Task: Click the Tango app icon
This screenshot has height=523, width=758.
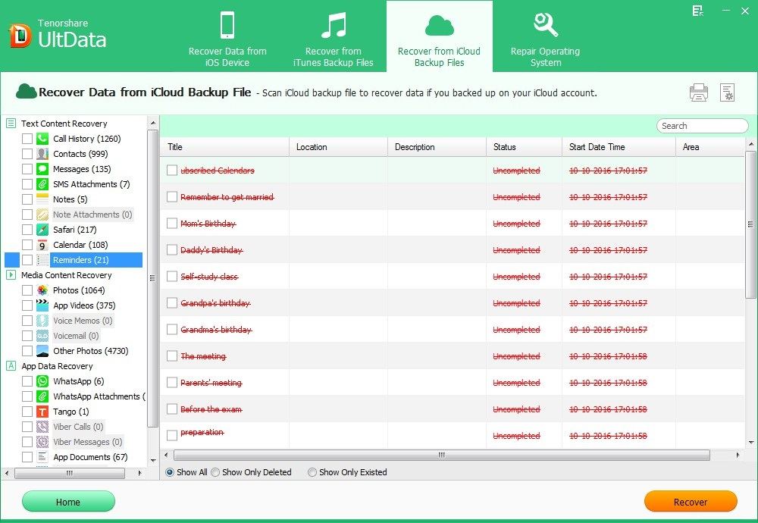Action: point(42,412)
